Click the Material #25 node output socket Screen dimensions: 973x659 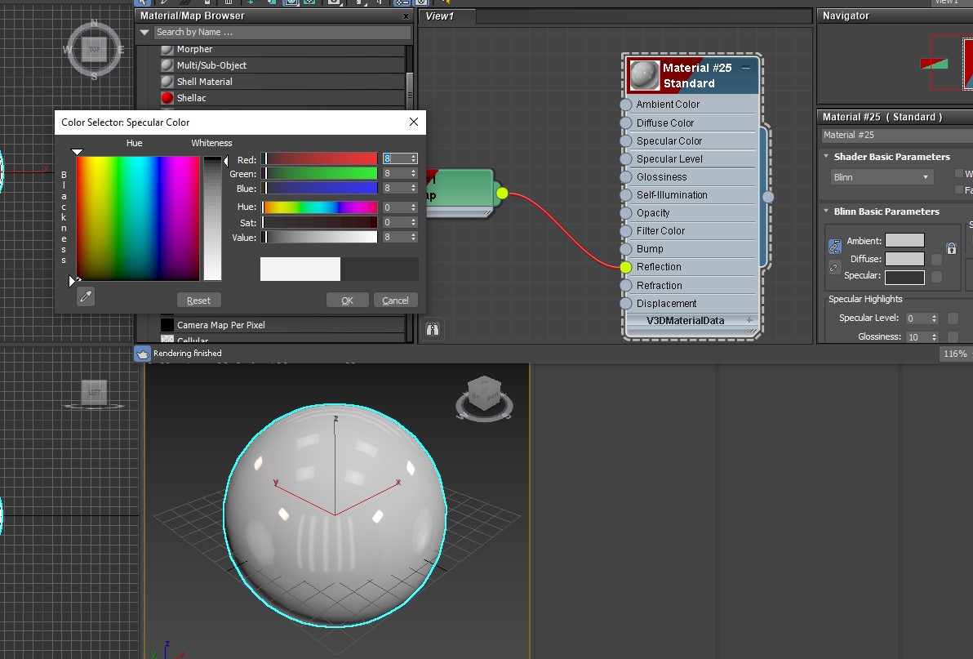[x=768, y=197]
